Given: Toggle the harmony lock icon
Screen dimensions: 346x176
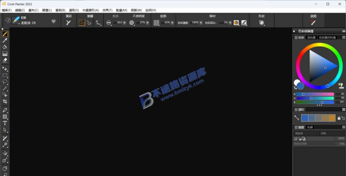Looking at the screenshot, I should click(339, 118).
